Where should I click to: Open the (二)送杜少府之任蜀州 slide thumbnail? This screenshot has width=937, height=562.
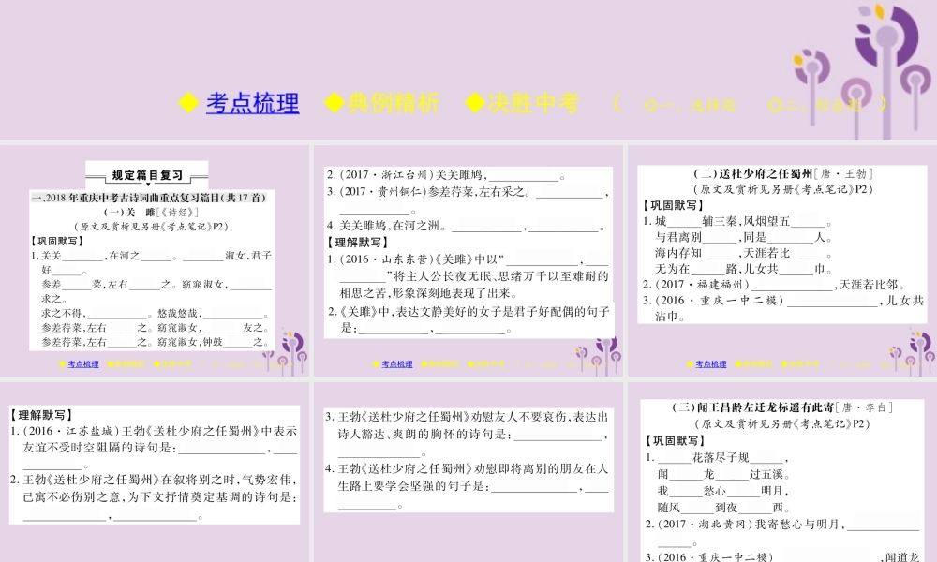point(782,260)
